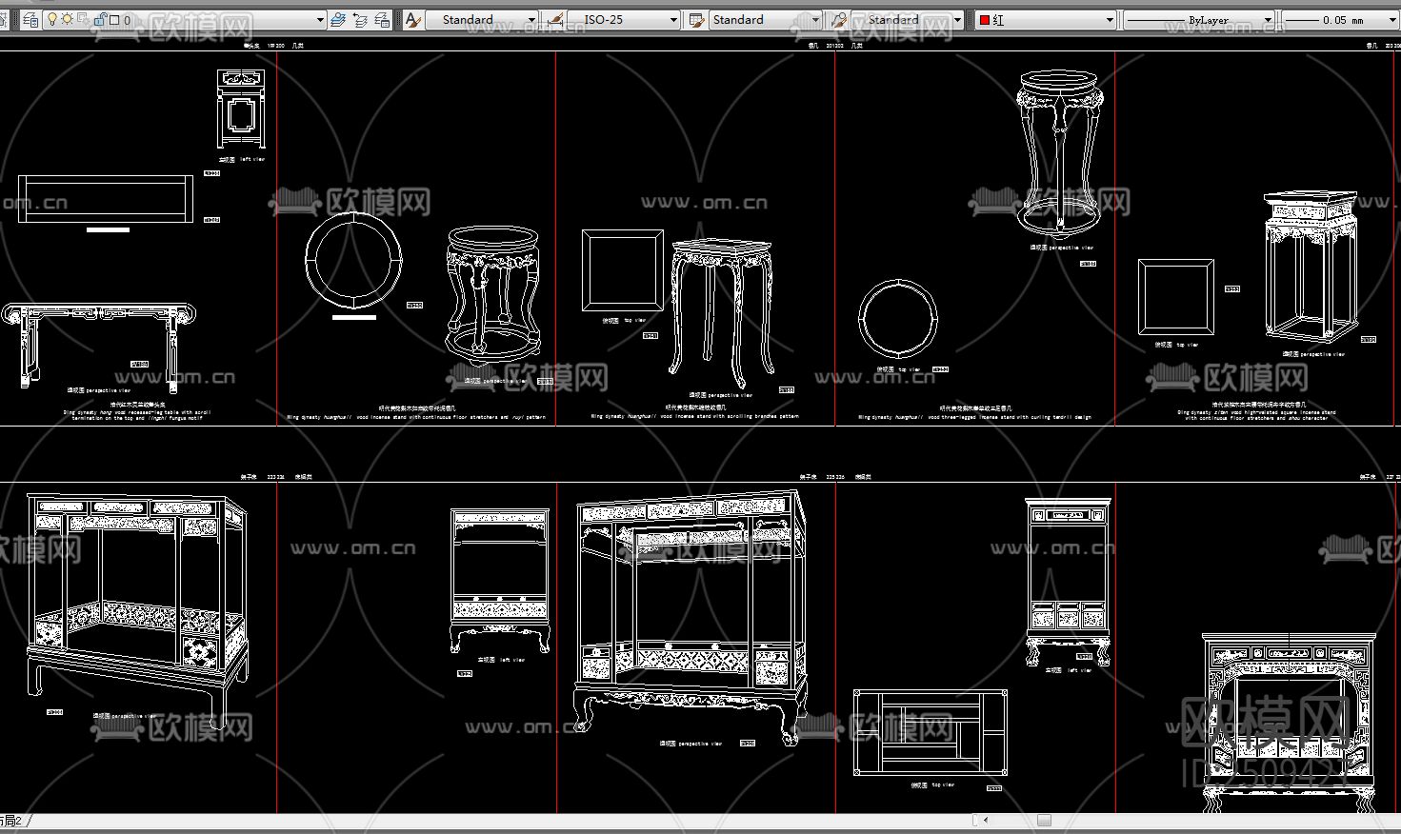Click the caption mentioning 'continuous floor stretchers and ruyi pattern'
This screenshot has height=834, width=1401.
(416, 417)
